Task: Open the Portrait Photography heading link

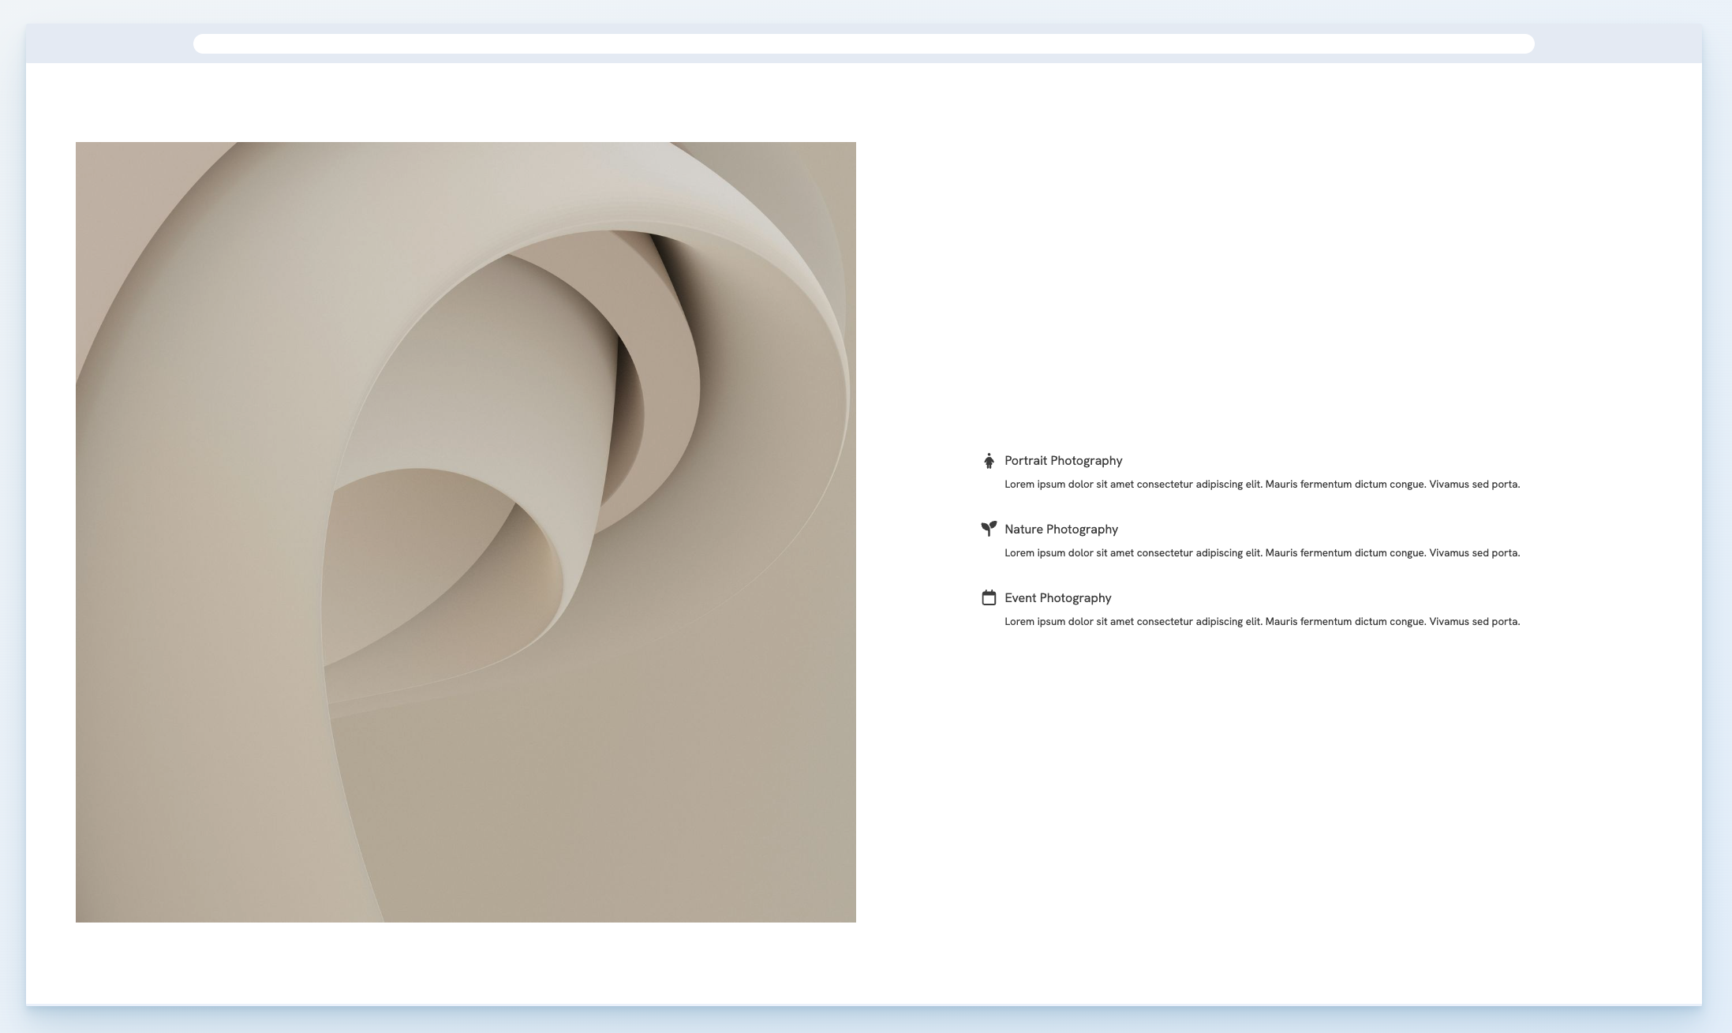Action: (1063, 461)
